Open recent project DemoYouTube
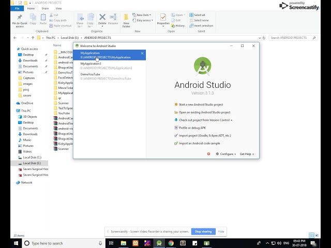 pos(109,76)
